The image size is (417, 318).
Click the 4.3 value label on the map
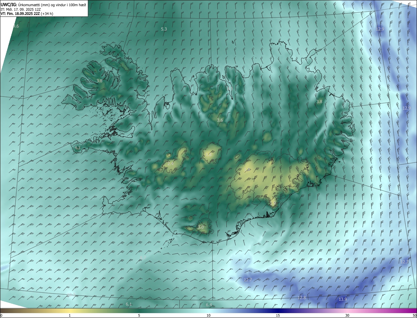[78, 148]
